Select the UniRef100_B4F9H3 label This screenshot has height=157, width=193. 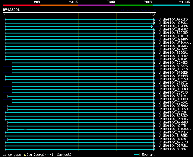tap(173, 136)
